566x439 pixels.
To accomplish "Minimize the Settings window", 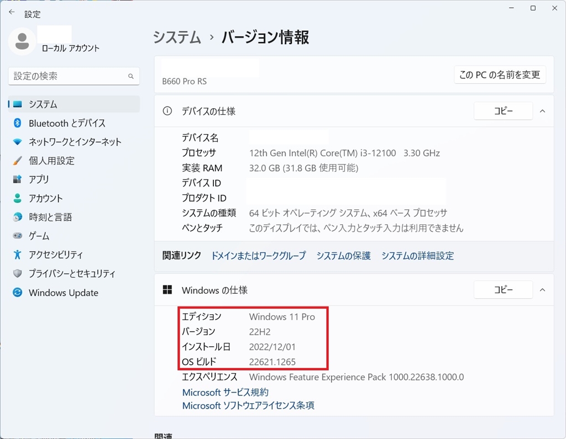I will (x=511, y=8).
